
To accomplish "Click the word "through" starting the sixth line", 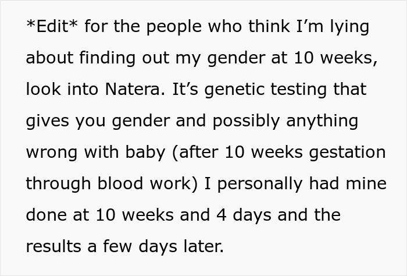I will [58, 185].
